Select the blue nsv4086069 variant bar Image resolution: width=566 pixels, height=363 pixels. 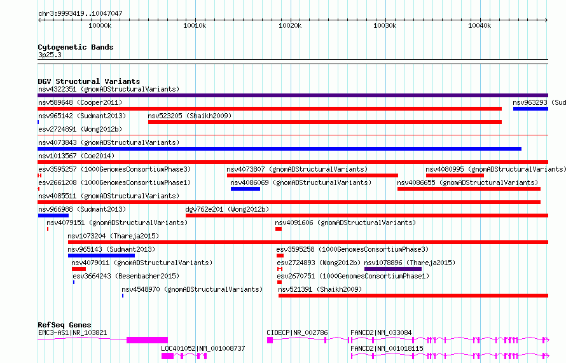point(245,189)
